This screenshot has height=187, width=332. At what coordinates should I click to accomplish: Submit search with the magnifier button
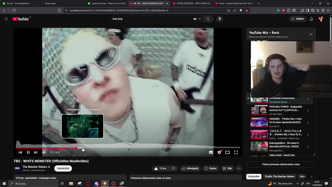208,19
